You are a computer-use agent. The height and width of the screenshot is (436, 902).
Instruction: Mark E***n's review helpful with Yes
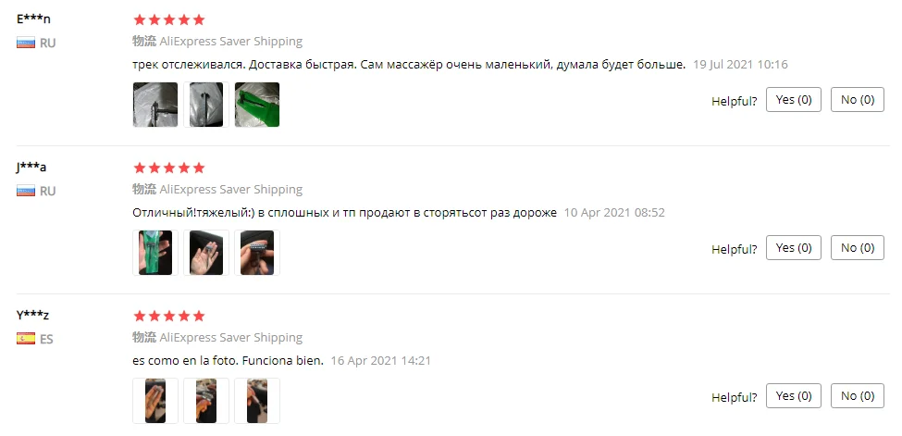793,100
